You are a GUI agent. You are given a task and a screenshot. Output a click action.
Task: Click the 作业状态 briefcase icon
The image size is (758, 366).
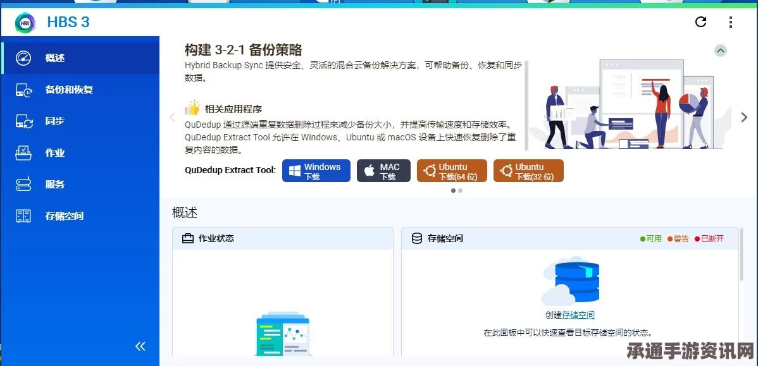point(187,238)
